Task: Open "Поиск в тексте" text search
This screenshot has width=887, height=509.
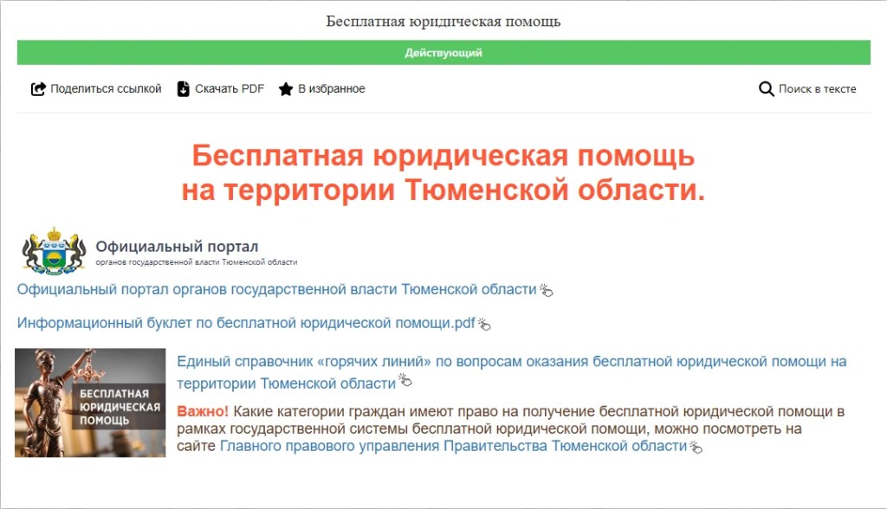Action: (x=817, y=89)
